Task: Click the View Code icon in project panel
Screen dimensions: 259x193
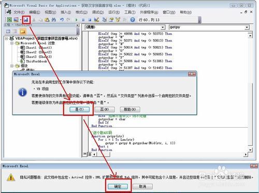Action: point(8,32)
